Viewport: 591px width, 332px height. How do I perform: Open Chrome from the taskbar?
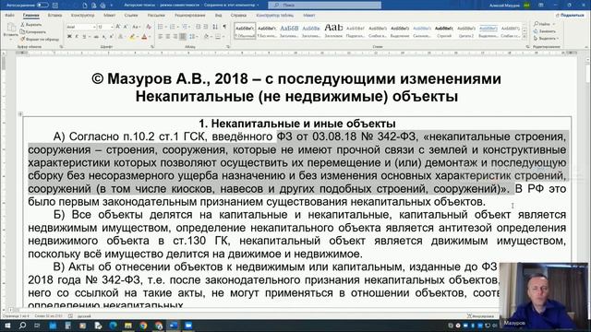coord(143,326)
